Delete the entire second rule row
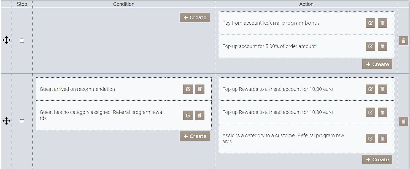Viewport: 410px width, 169px height. tap(403, 121)
